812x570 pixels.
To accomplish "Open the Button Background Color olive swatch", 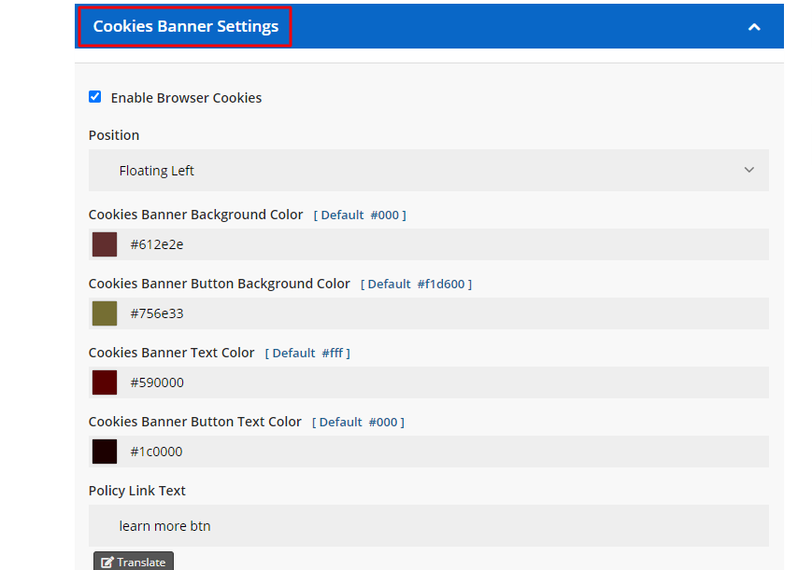I will (105, 313).
